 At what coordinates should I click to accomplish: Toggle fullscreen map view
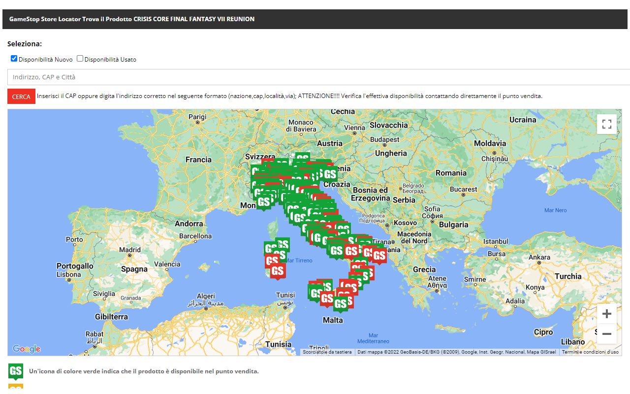click(606, 124)
